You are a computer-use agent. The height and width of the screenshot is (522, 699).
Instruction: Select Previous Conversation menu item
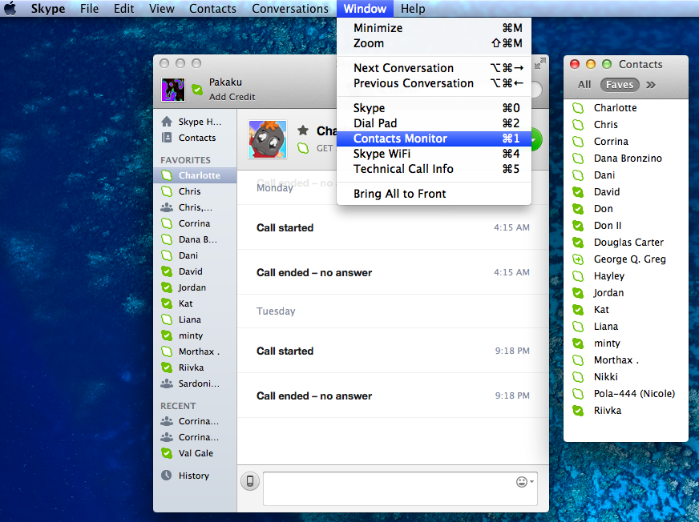click(x=434, y=83)
